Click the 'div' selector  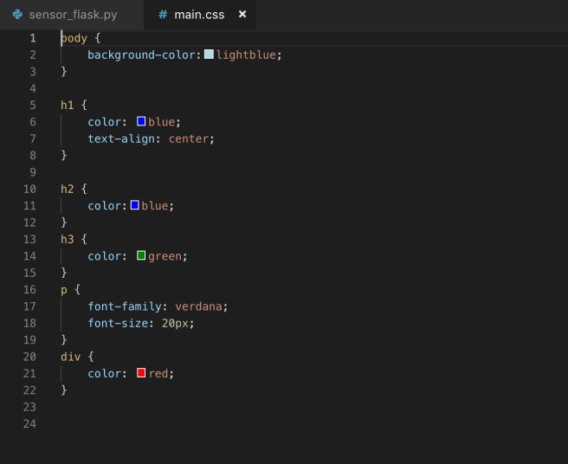[71, 357]
